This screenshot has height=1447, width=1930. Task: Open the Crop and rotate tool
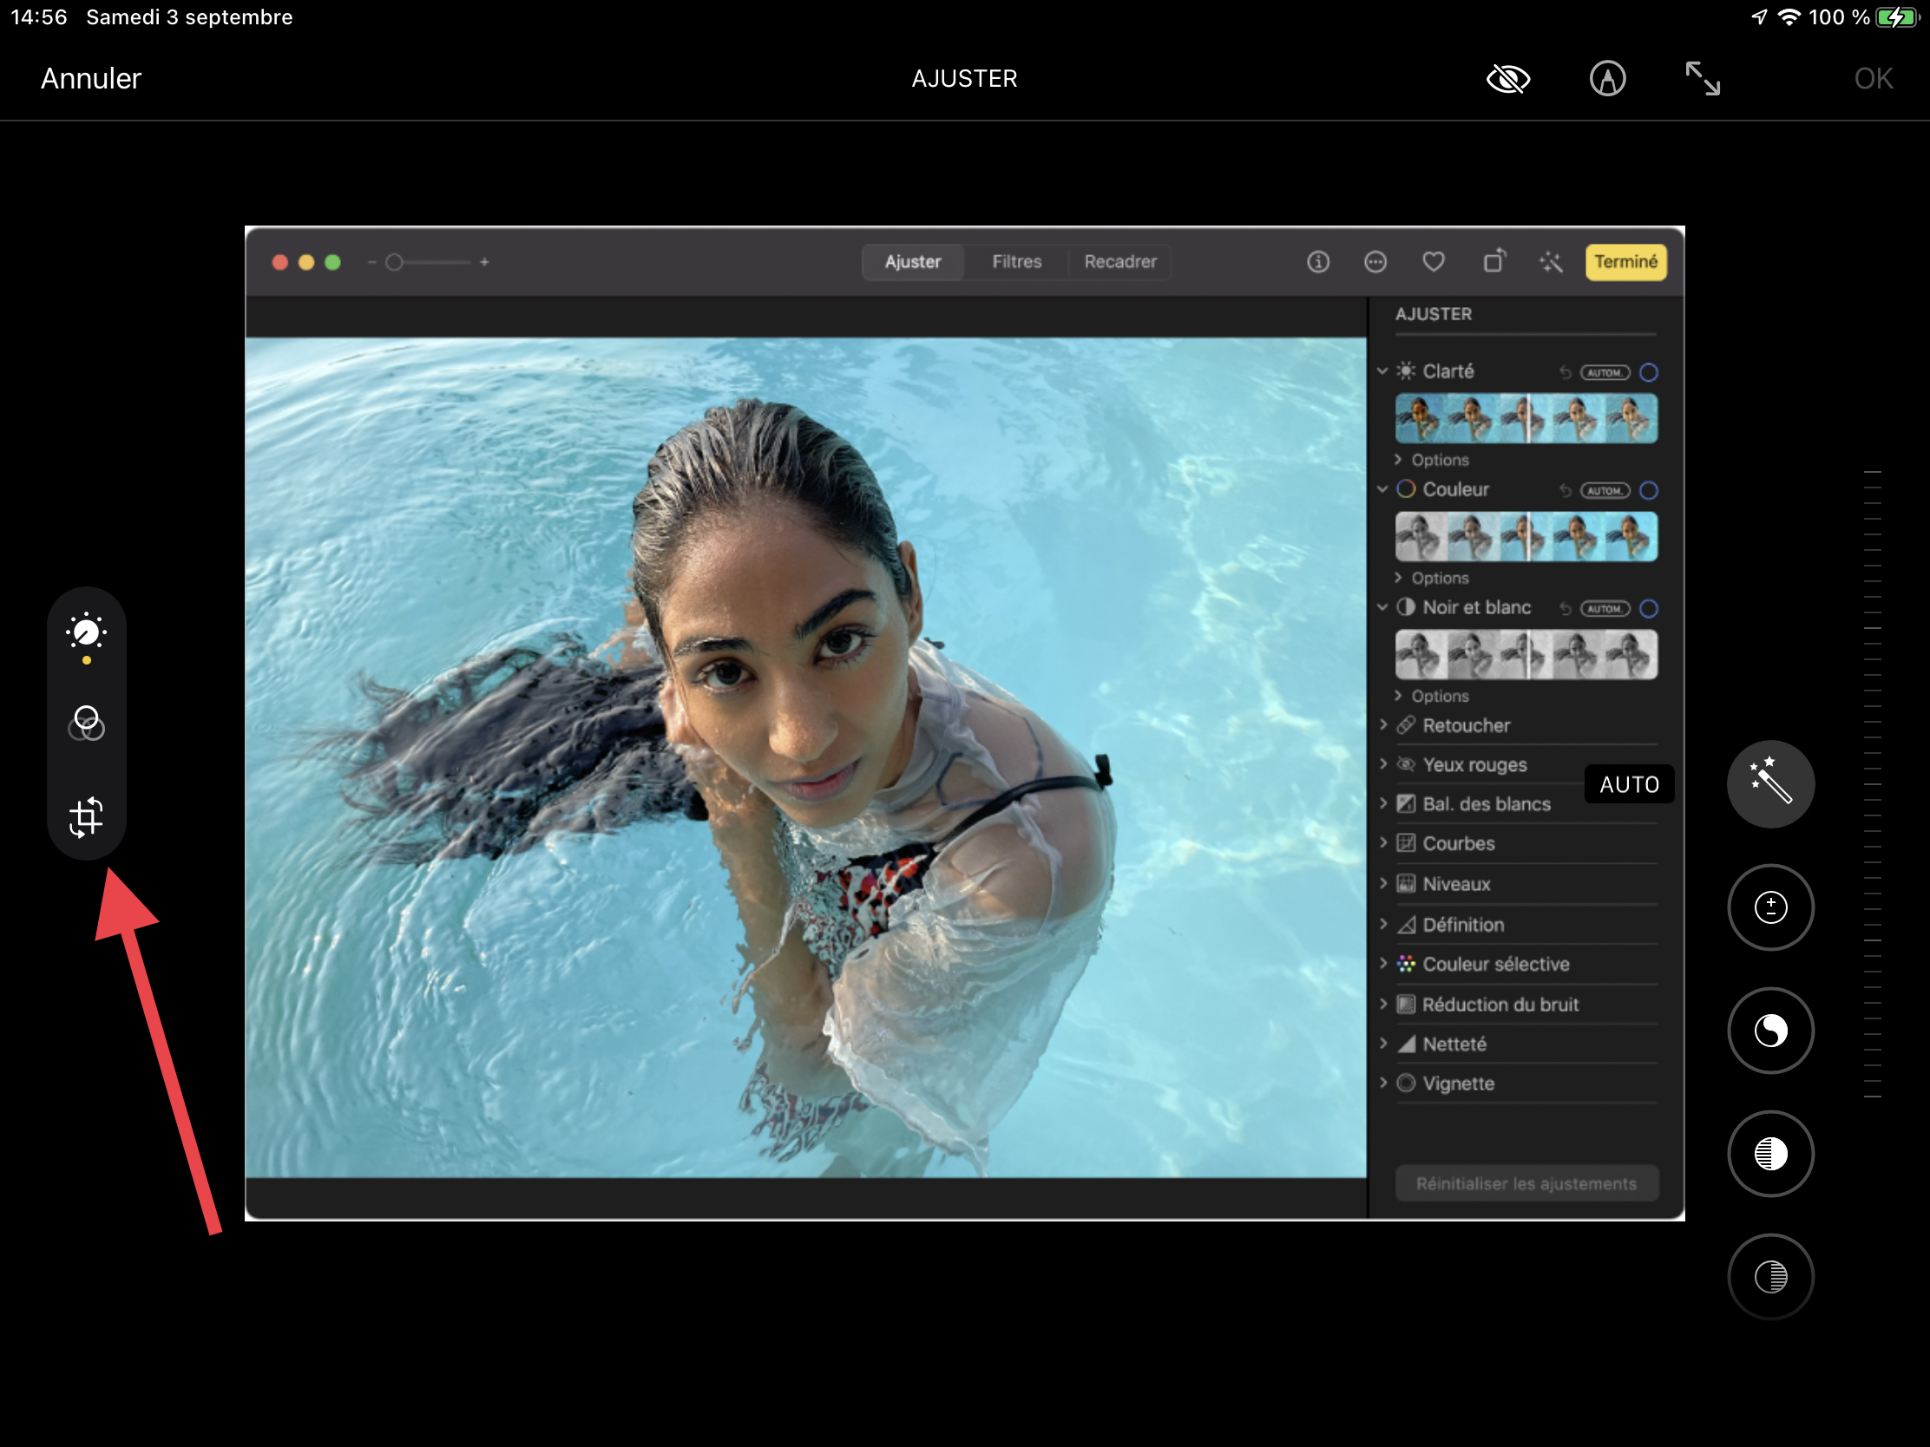(x=87, y=817)
